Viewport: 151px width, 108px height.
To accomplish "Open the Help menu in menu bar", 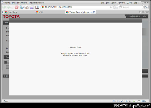I will (136, 3).
